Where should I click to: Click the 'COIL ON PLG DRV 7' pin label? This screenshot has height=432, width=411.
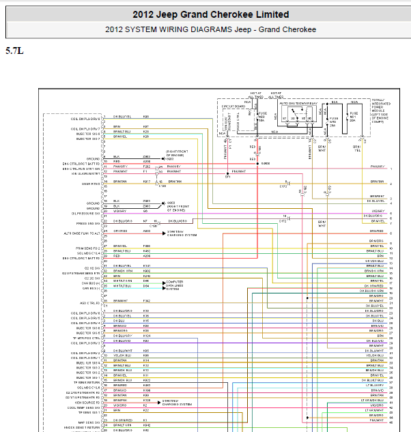[85, 129]
